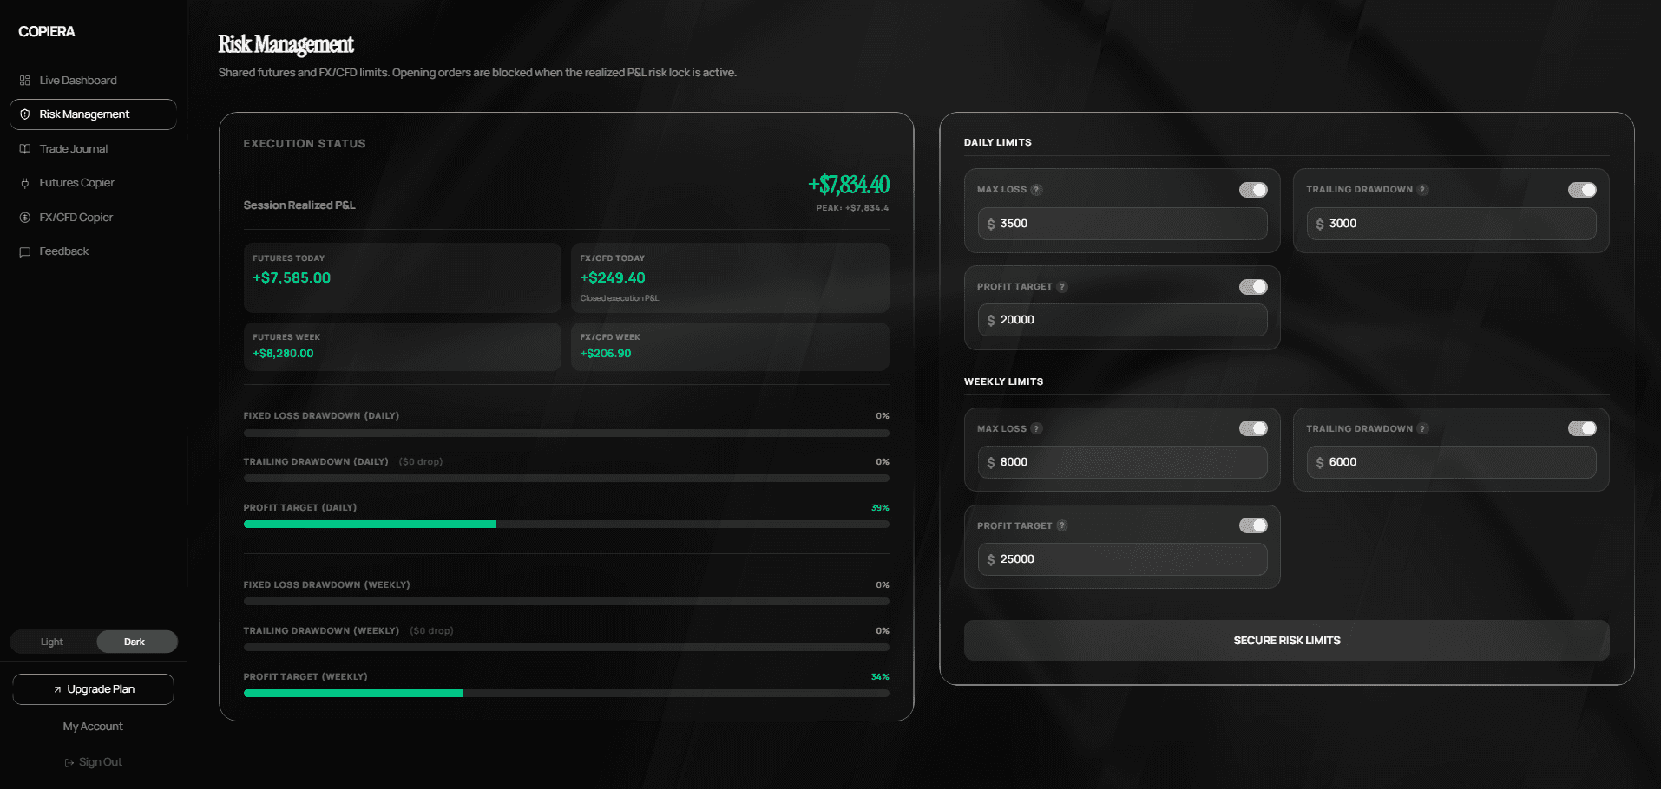Go to Trade Journal

(93, 149)
